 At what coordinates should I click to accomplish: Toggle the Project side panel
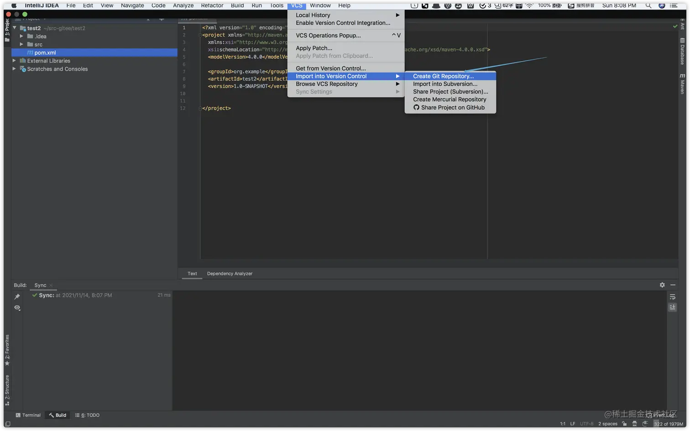tap(7, 31)
